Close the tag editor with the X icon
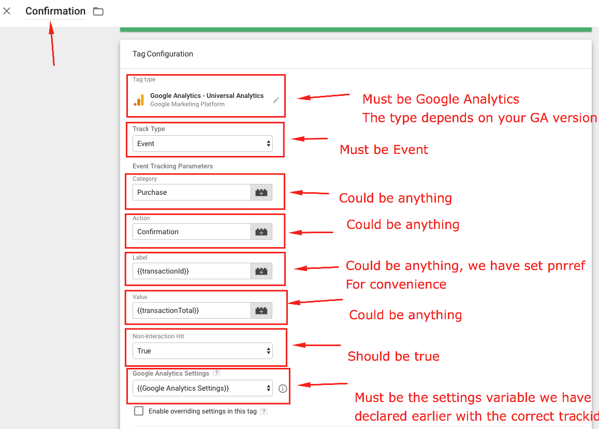This screenshot has width=599, height=429. pos(7,11)
